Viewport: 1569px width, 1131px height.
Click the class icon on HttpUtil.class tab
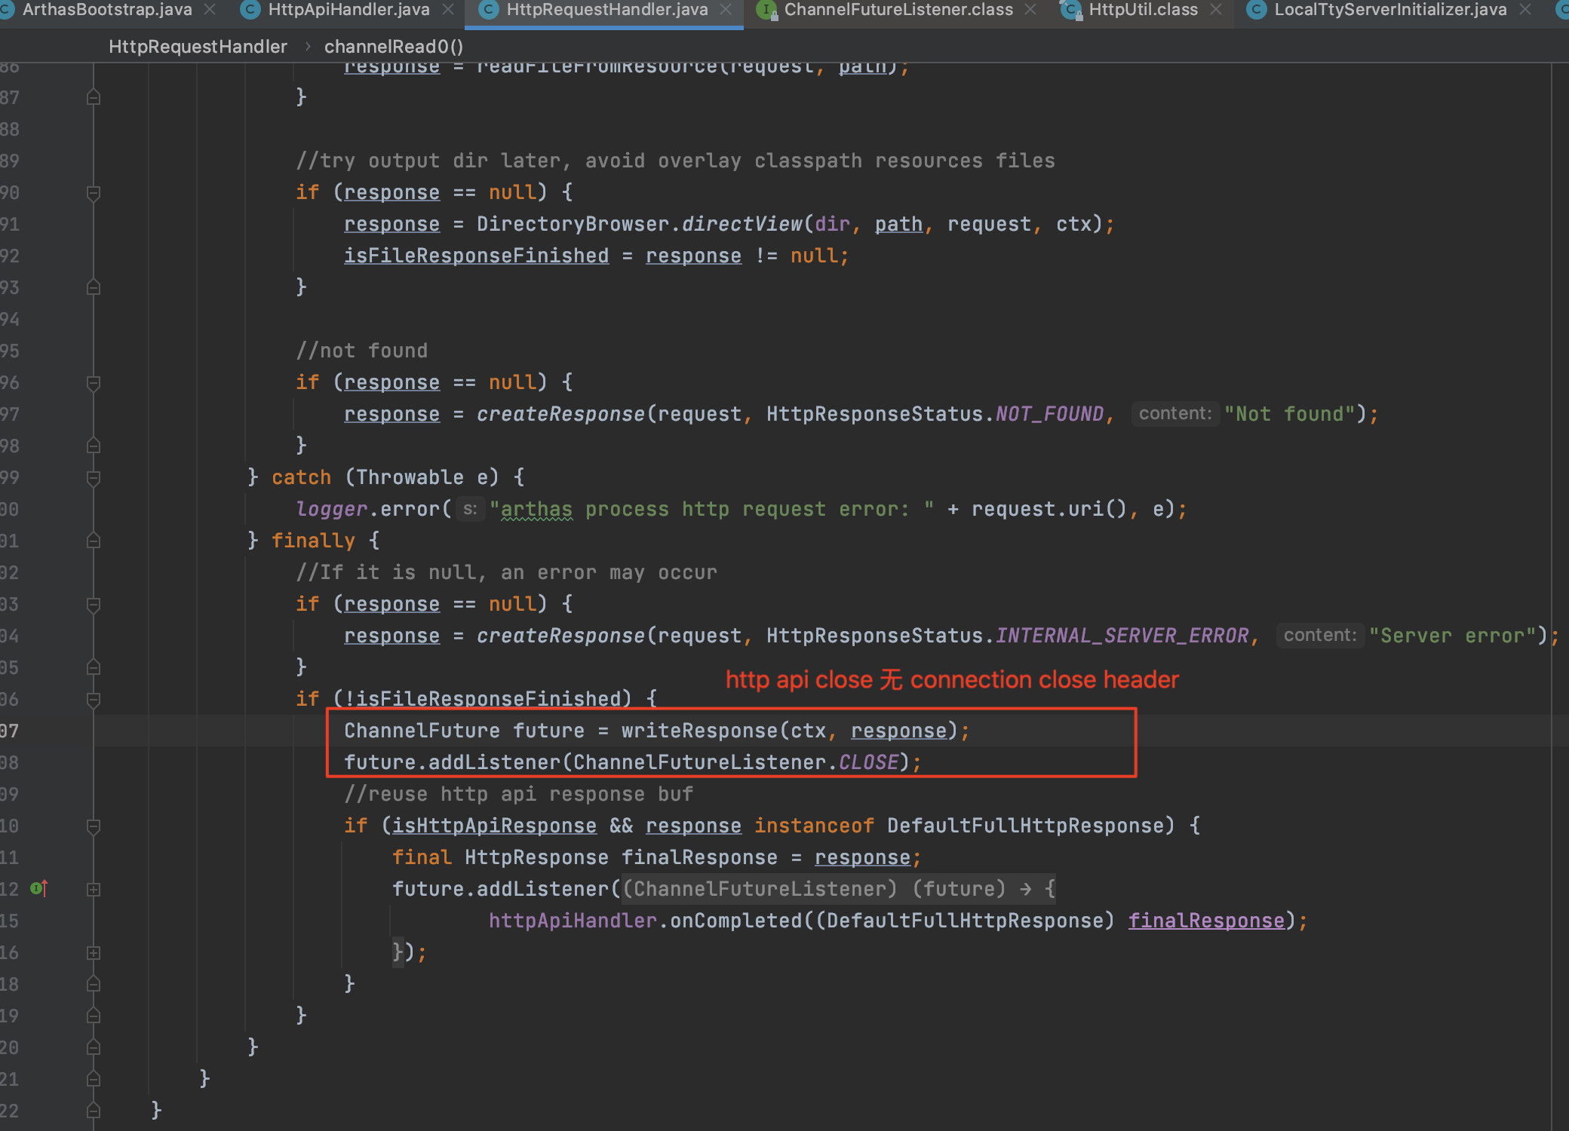coord(1070,10)
